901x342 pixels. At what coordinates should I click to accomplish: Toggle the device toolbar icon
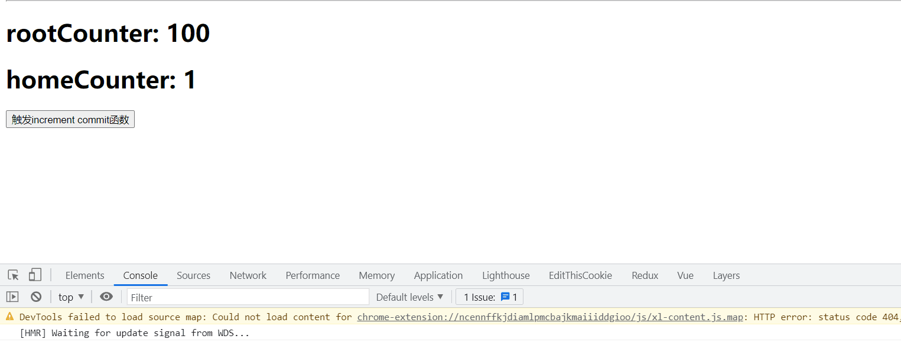click(x=34, y=275)
